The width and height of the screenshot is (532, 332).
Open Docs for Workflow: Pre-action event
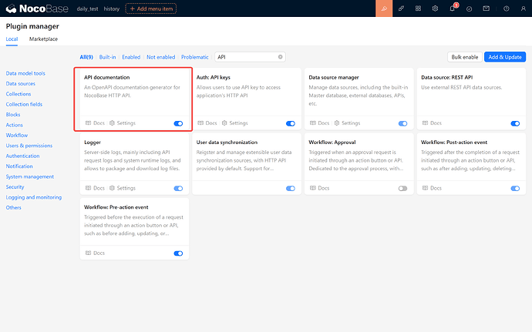point(95,253)
